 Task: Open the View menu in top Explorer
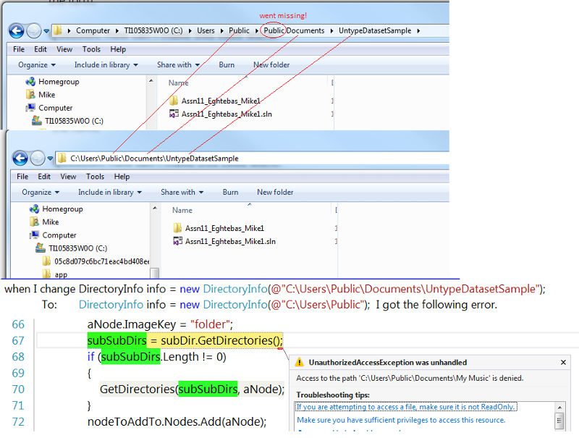pos(64,49)
